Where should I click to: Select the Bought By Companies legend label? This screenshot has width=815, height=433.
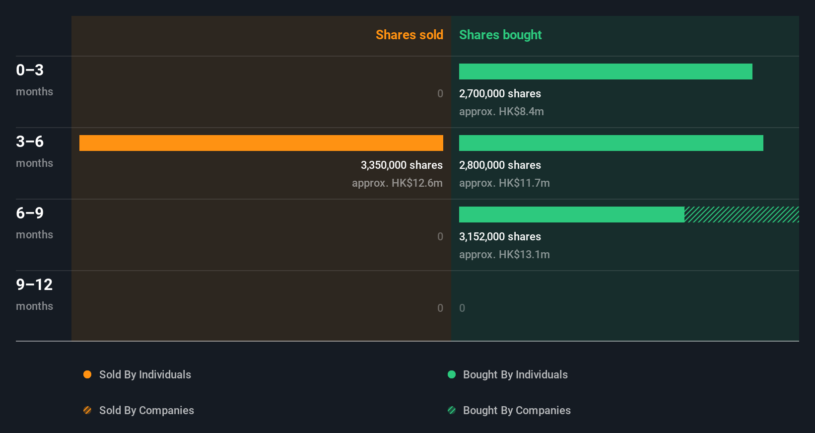[x=517, y=410]
